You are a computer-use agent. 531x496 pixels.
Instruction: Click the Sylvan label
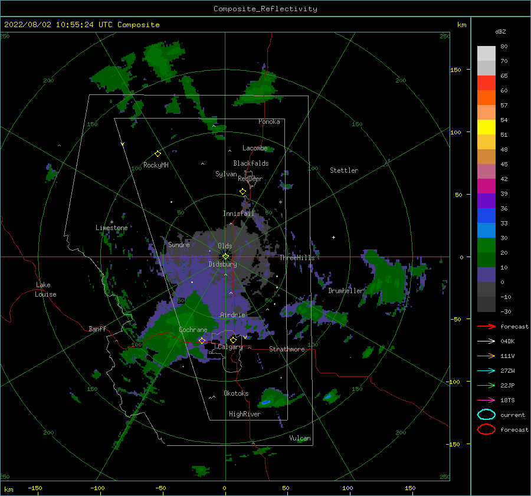[x=226, y=174]
